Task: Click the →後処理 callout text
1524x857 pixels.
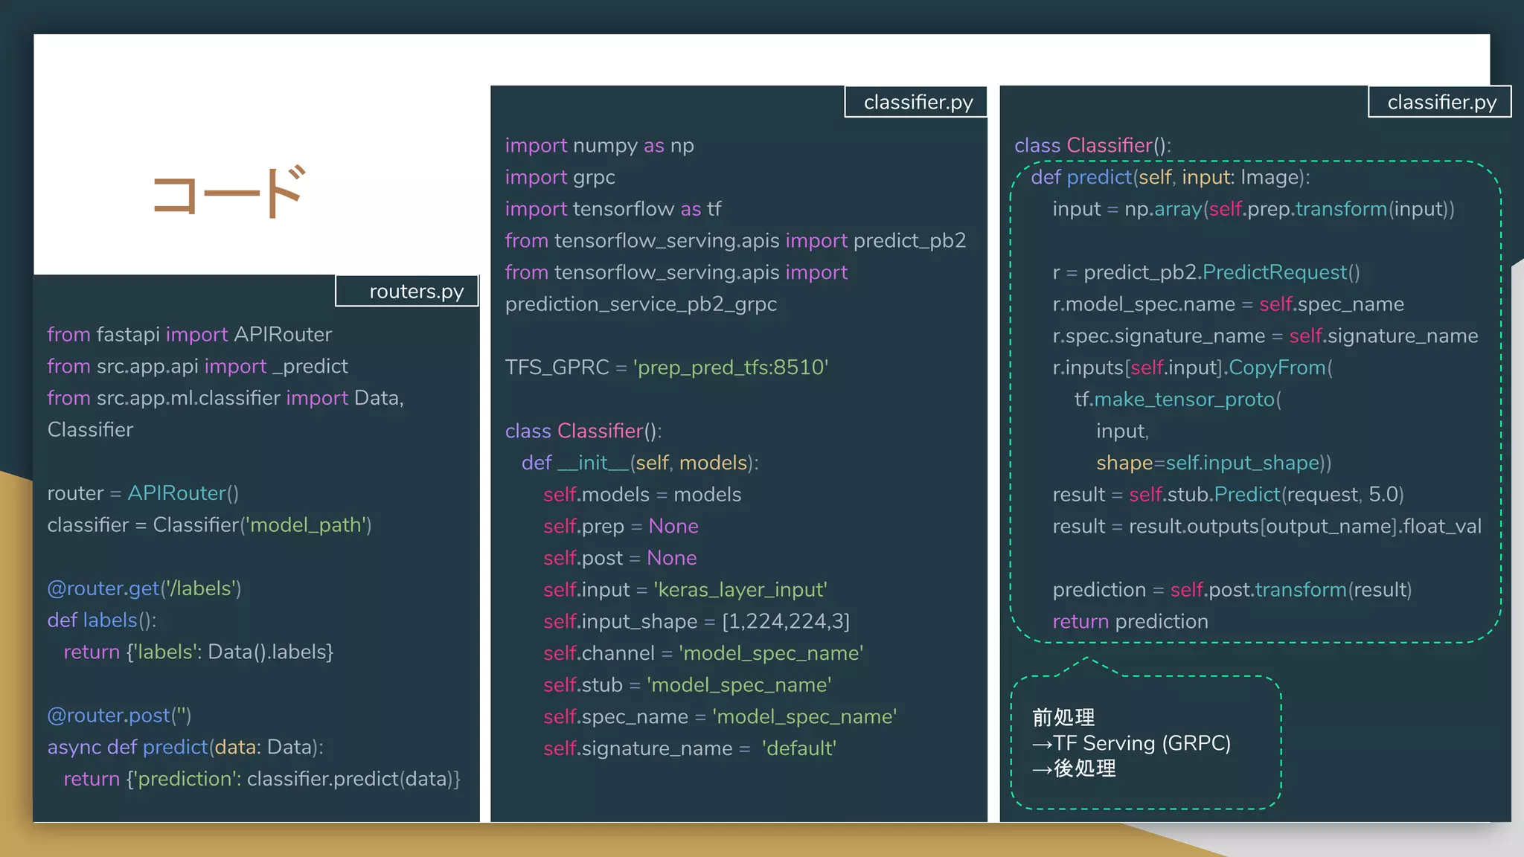Action: (x=1074, y=768)
